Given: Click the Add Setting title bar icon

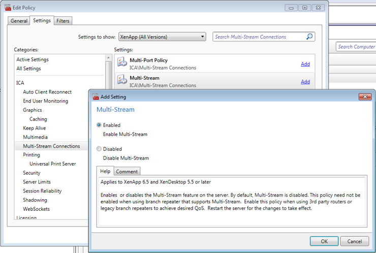Looking at the screenshot, I should [96, 97].
